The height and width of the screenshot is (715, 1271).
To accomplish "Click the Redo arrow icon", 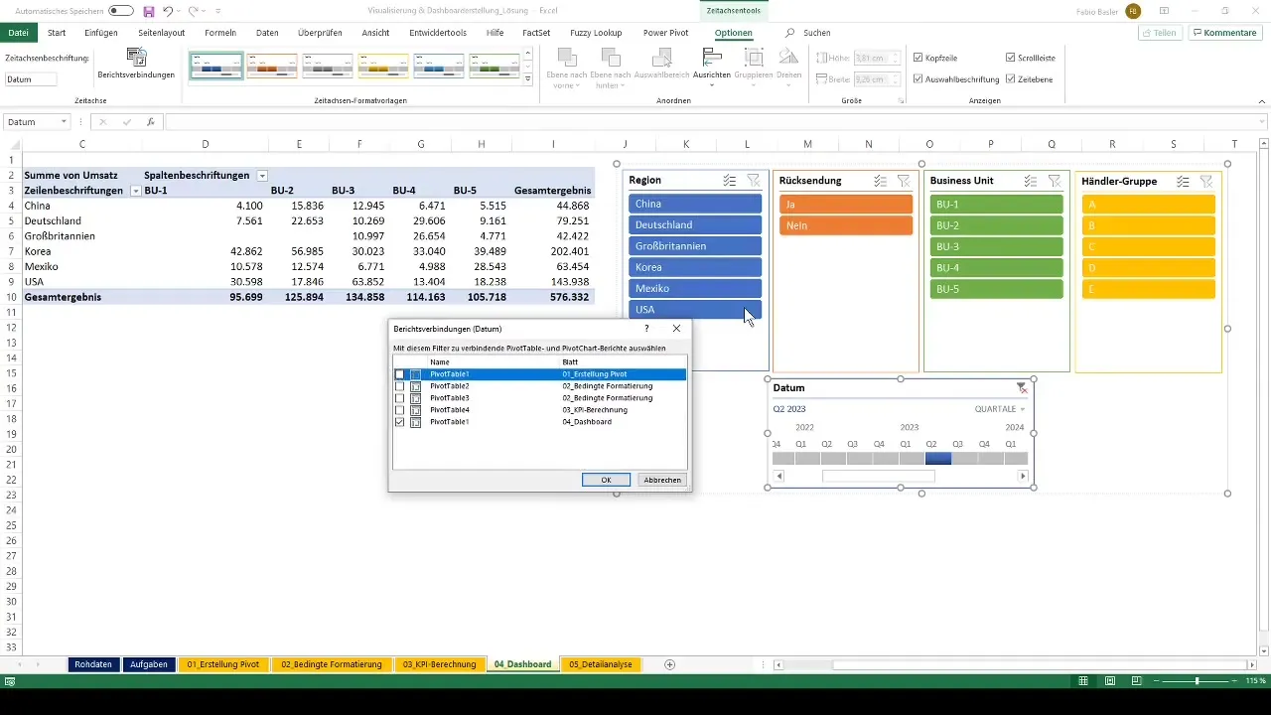I will (193, 11).
